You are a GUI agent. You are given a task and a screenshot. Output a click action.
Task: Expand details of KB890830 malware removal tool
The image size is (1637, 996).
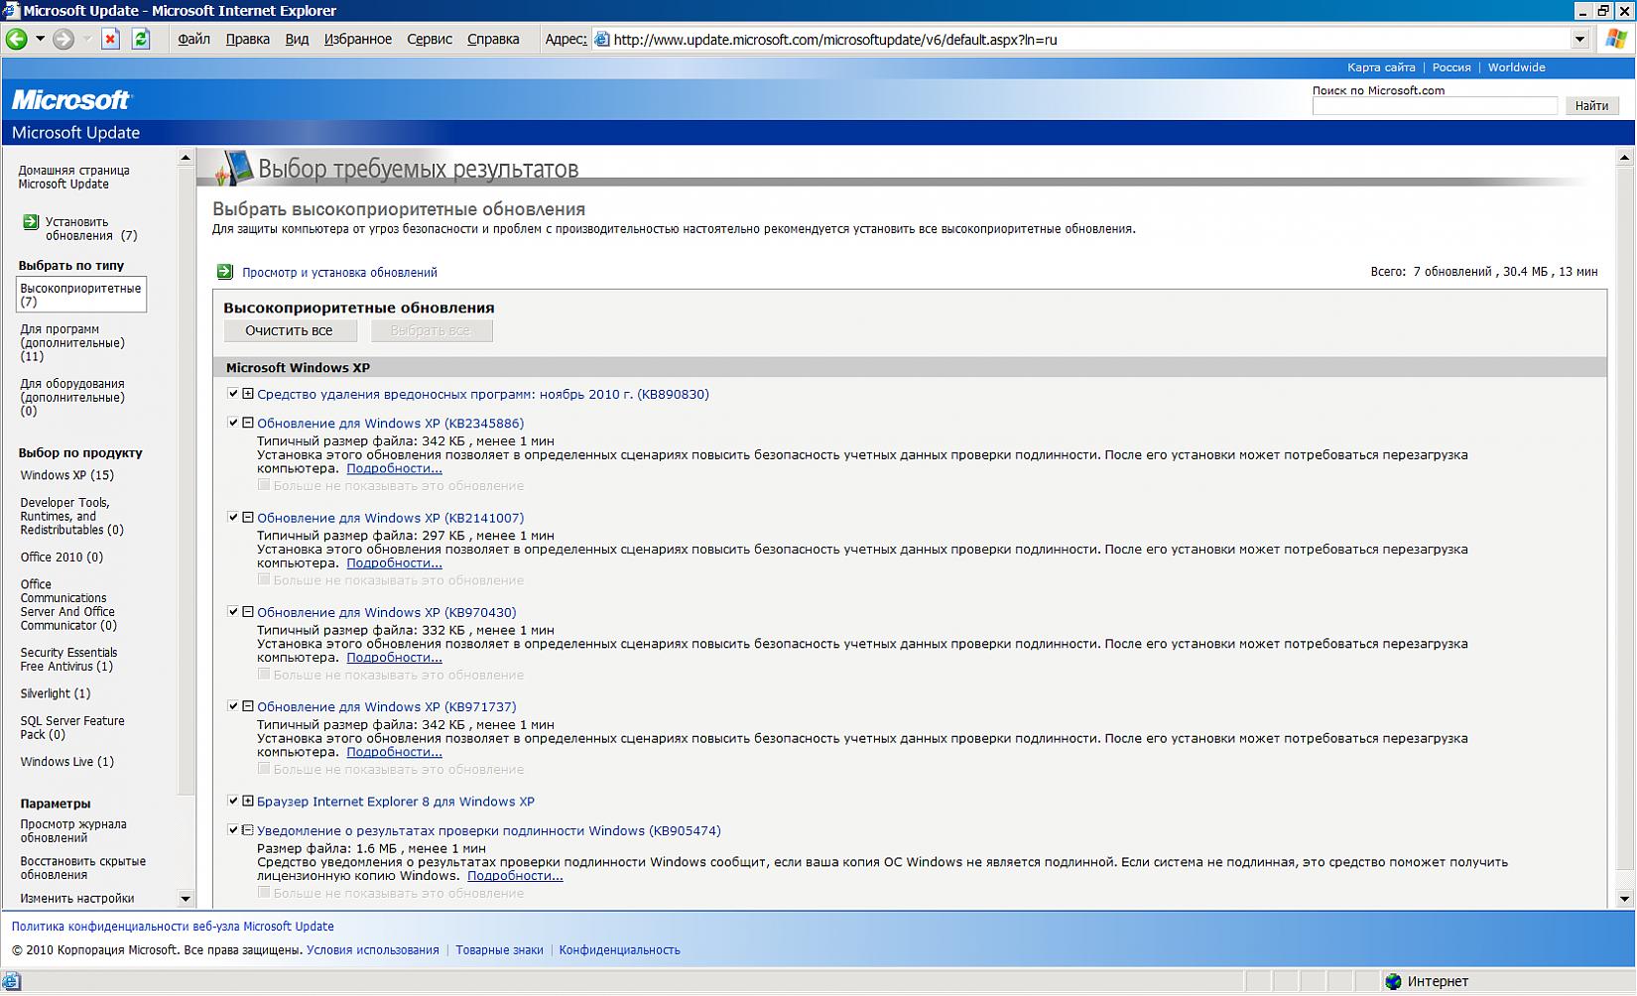[248, 394]
